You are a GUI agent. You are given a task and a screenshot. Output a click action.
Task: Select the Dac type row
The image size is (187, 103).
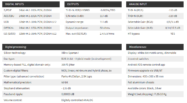(x=62, y=59)
